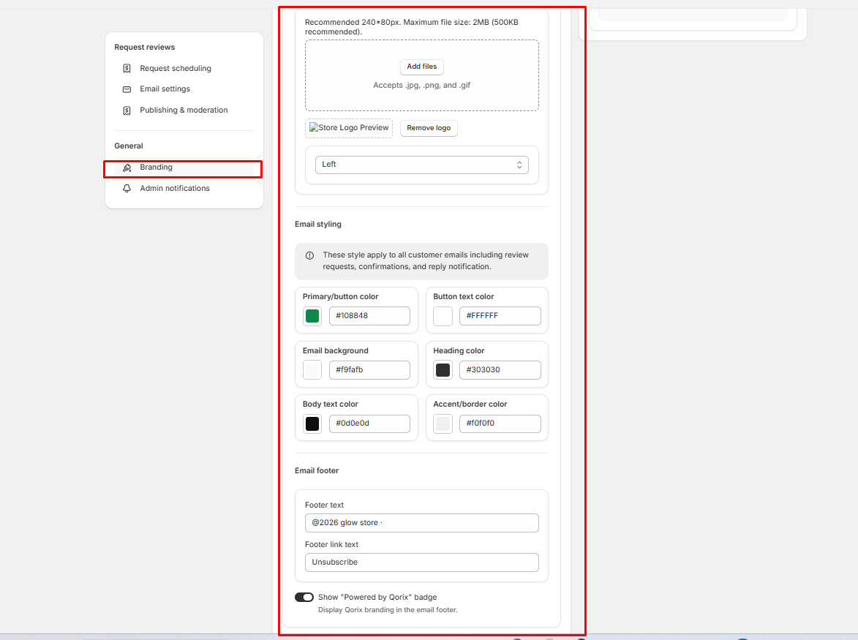Click 'Display Qorix branding in the email footer' text
This screenshot has height=640, width=858.
pos(388,610)
